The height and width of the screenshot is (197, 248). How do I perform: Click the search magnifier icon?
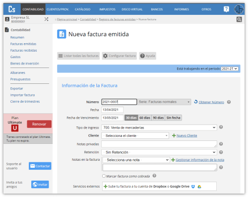[239, 19]
